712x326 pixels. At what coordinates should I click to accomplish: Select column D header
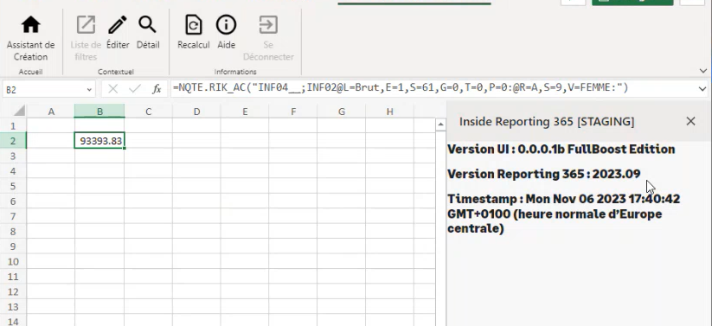click(x=196, y=112)
